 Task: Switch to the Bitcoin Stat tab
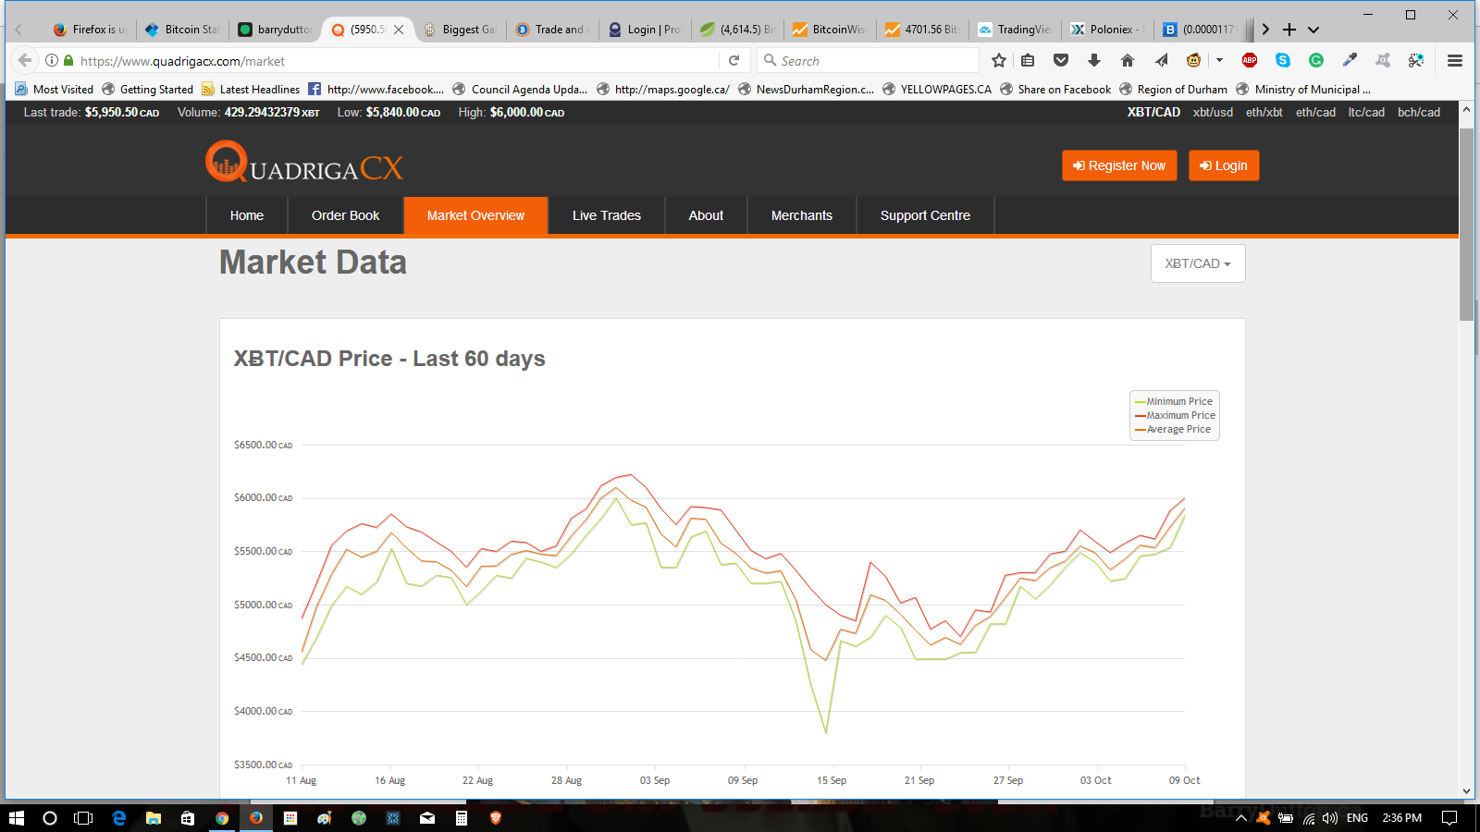[182, 30]
